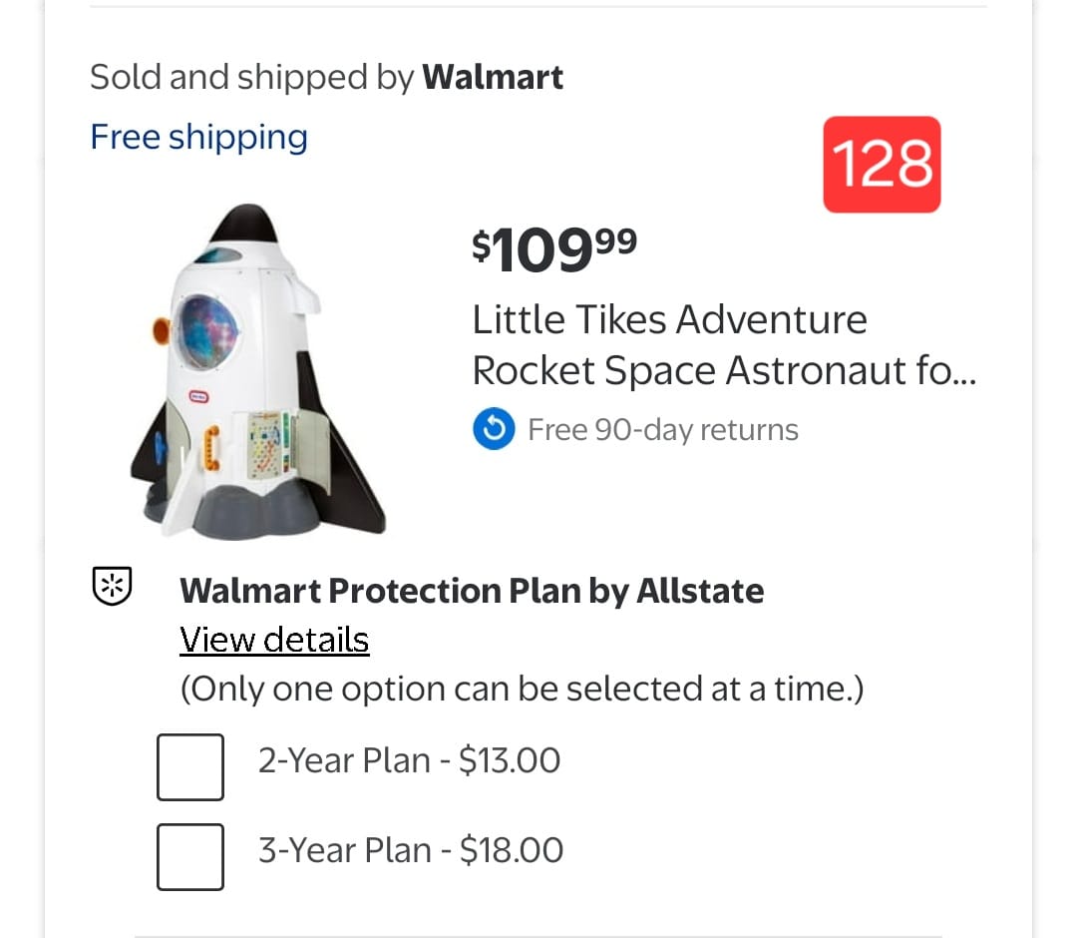Click the rocket's black nose cone in photo
The image size is (1077, 938).
click(246, 224)
